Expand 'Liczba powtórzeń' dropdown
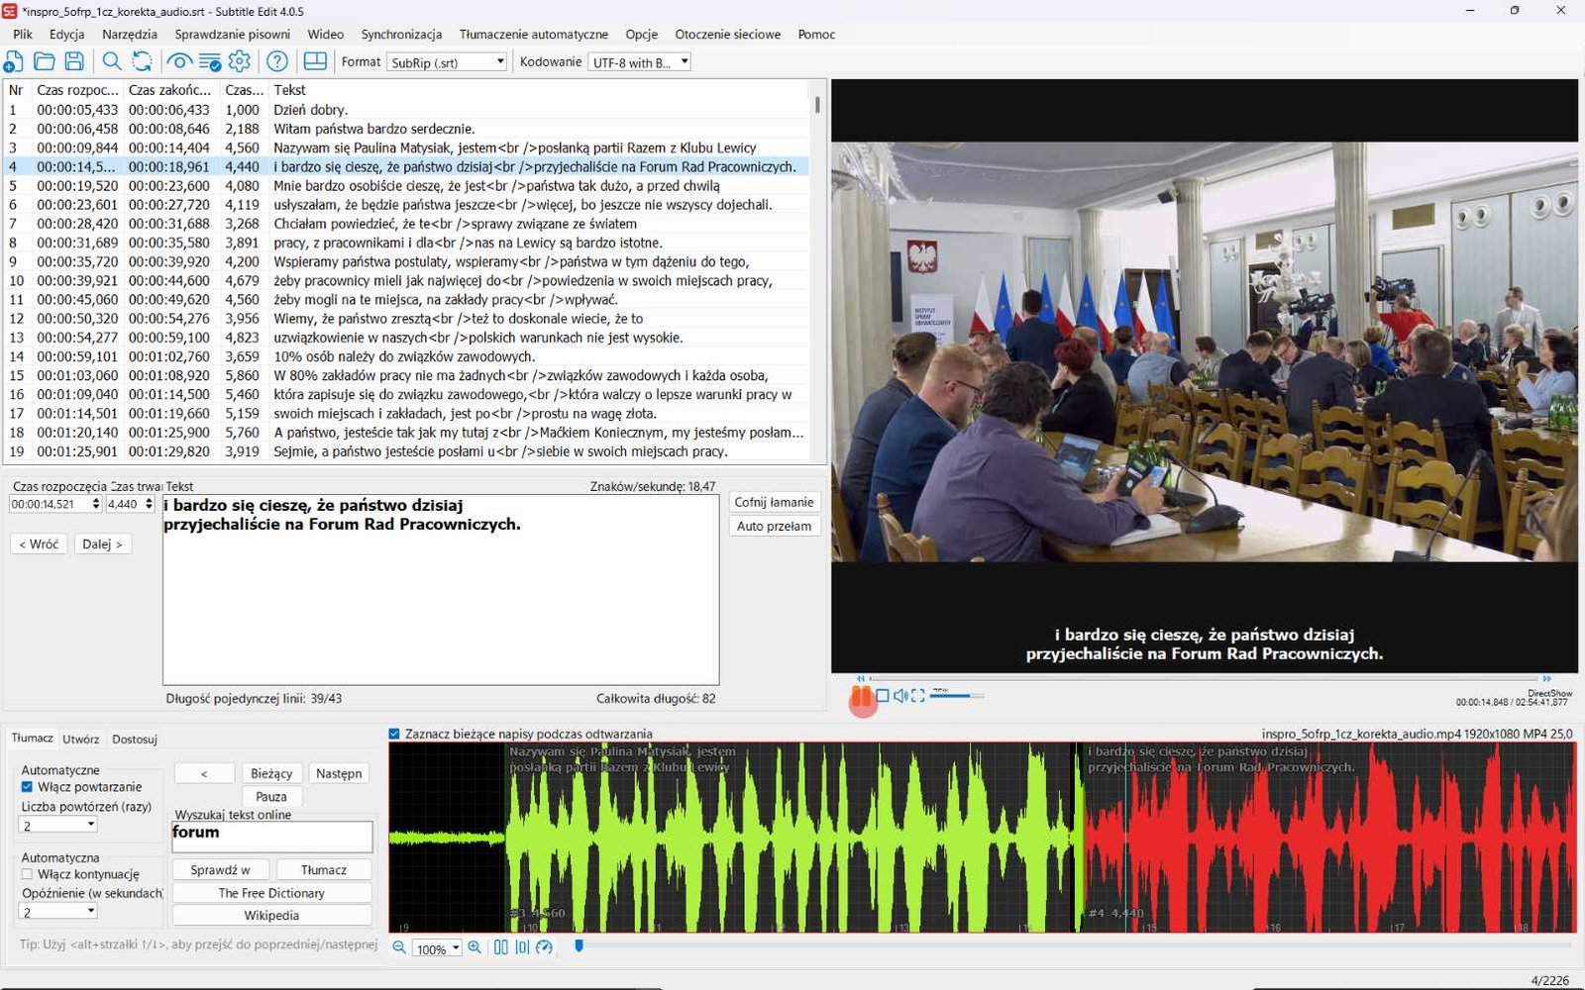This screenshot has width=1585, height=990. coord(57,825)
